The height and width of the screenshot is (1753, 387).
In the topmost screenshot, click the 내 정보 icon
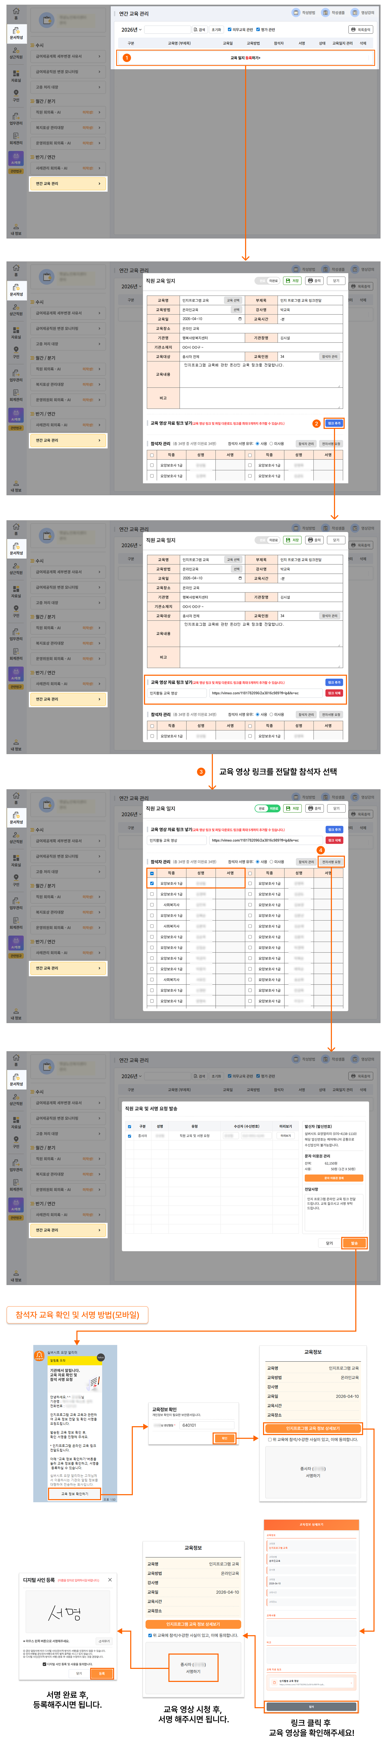[x=16, y=229]
